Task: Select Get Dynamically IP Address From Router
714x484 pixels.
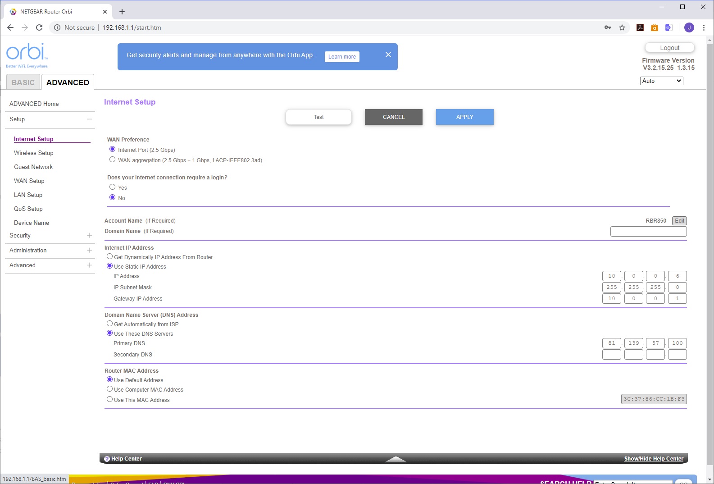Action: (x=109, y=256)
